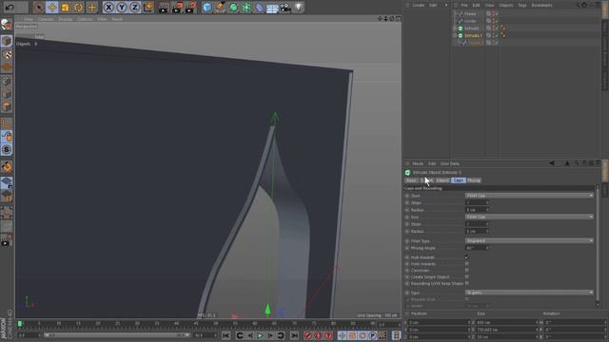Open the green generators icon

tap(233, 7)
